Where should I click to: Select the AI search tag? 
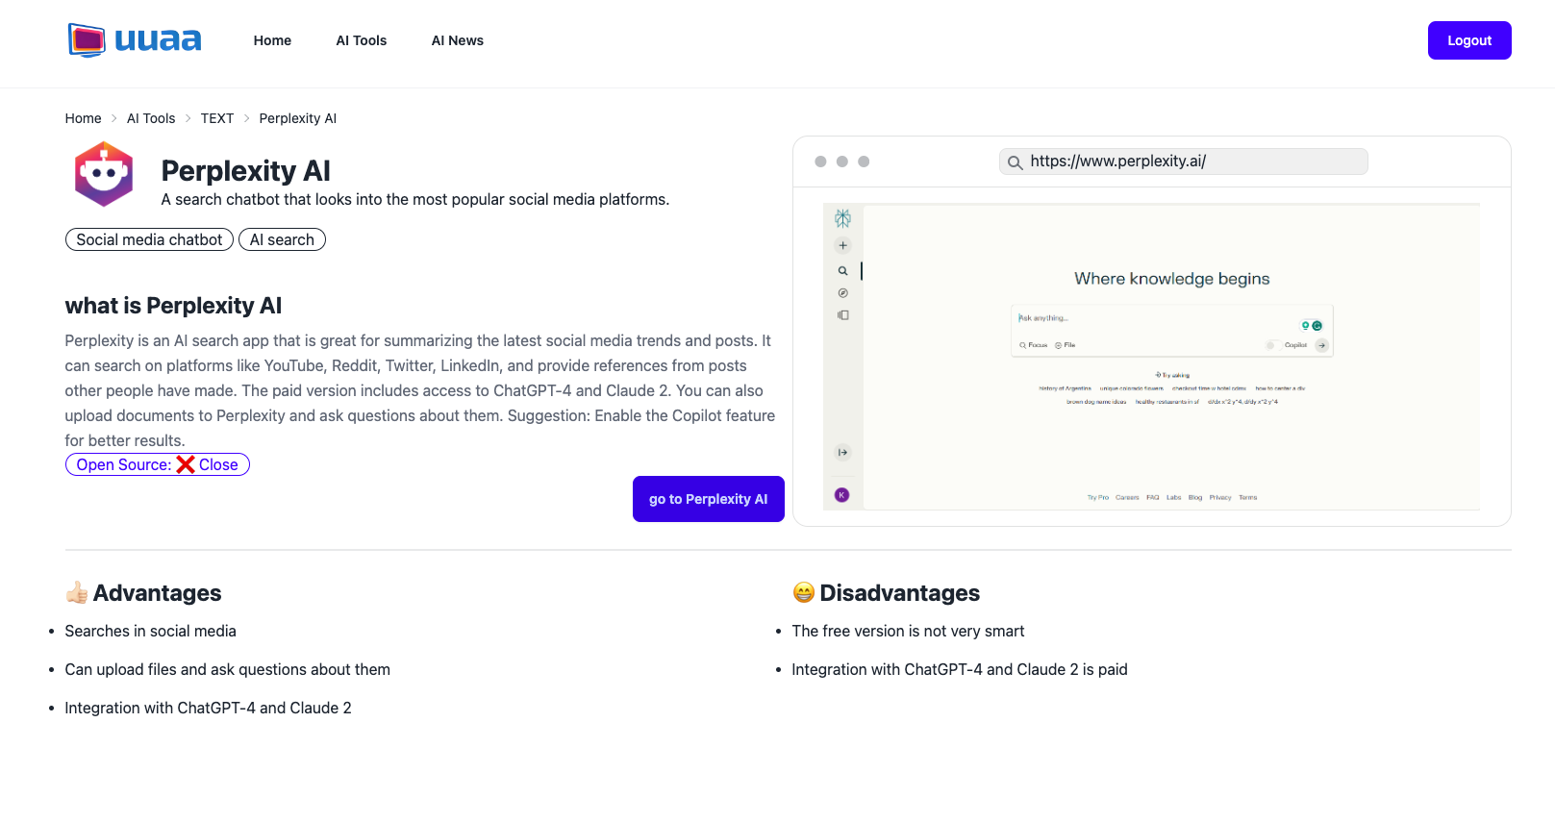point(282,239)
